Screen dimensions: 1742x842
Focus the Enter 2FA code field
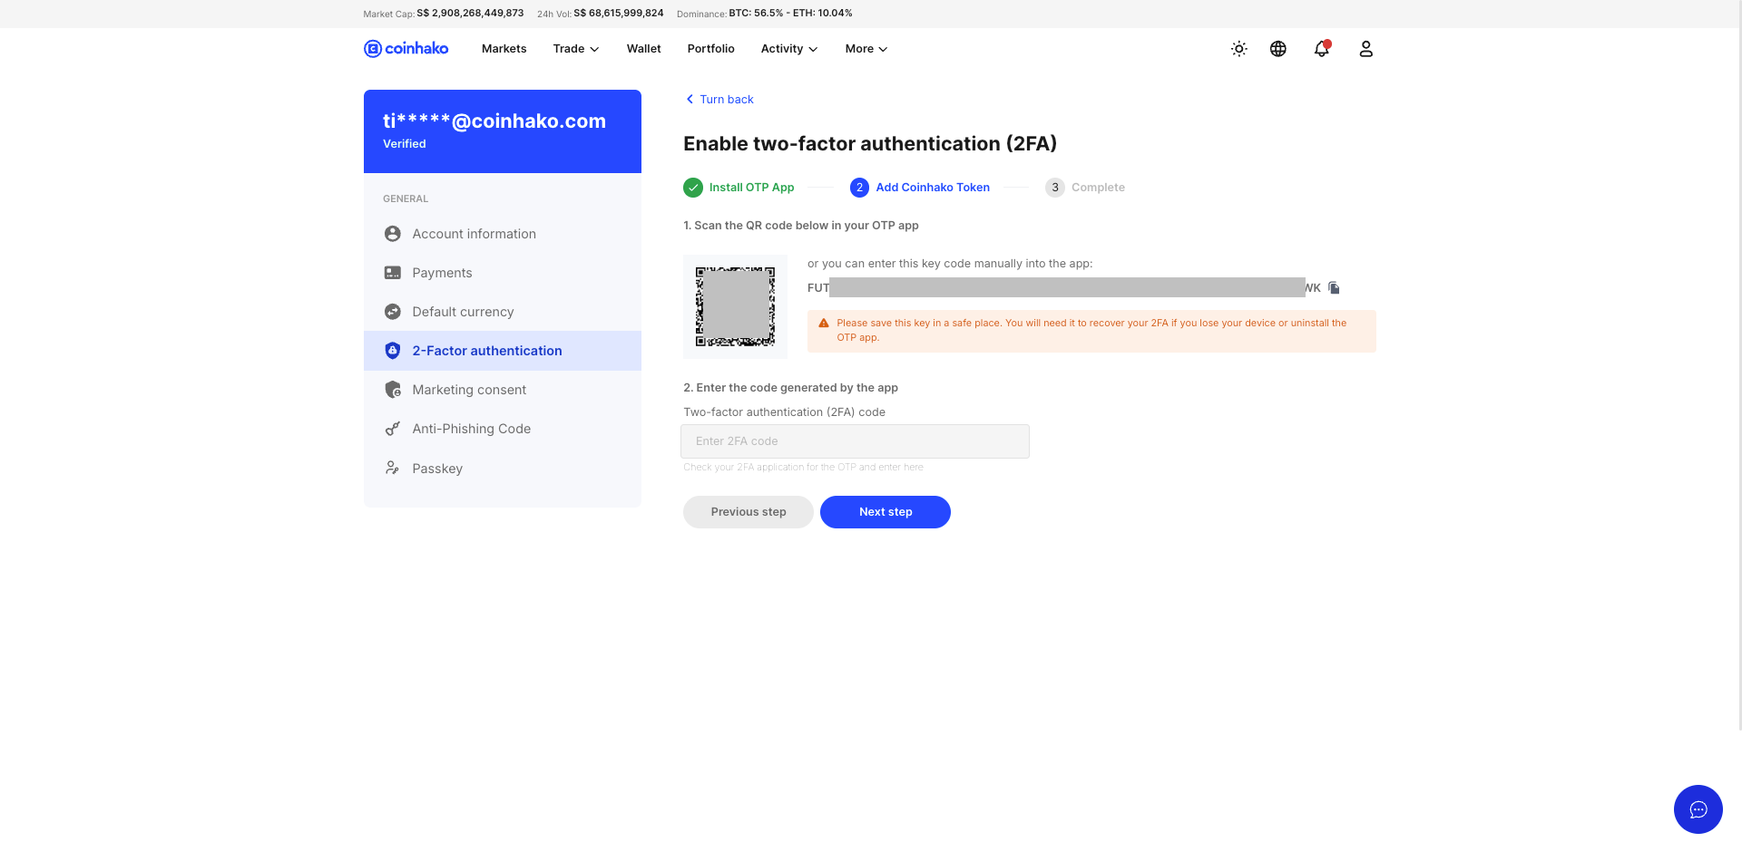coord(855,441)
